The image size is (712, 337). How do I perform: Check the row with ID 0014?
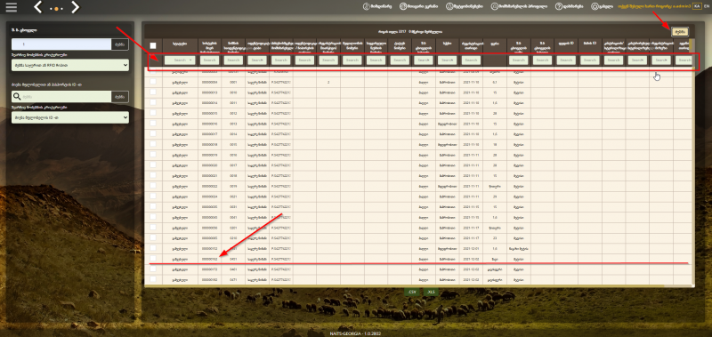153,133
